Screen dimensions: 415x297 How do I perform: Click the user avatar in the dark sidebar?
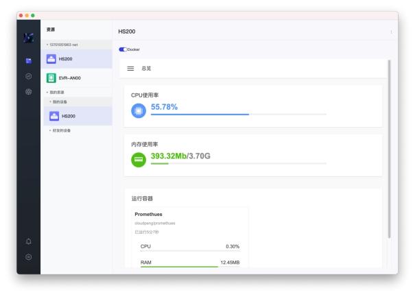pyautogui.click(x=29, y=38)
